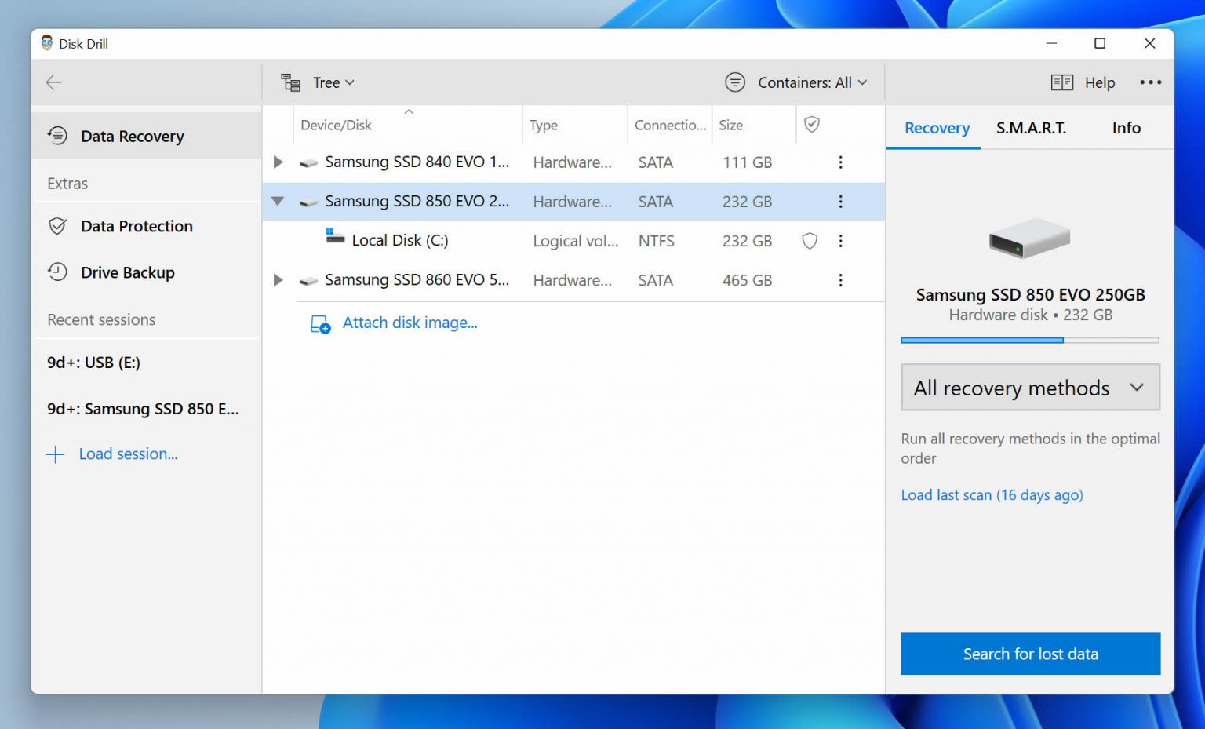Click the 111 GB size cell

[x=747, y=162]
